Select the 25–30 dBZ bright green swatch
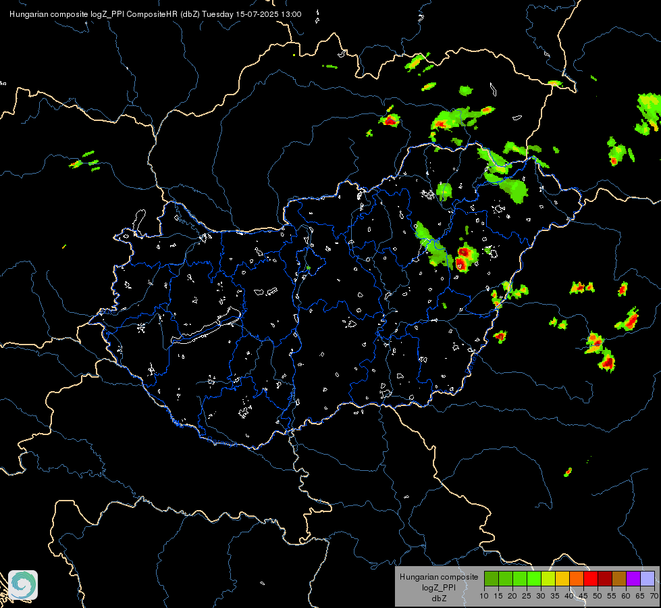 tap(533, 578)
